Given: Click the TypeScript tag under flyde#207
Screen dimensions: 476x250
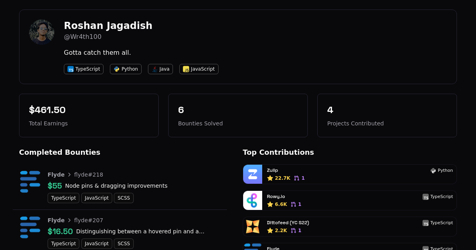Looking at the screenshot, I should pyautogui.click(x=63, y=243).
